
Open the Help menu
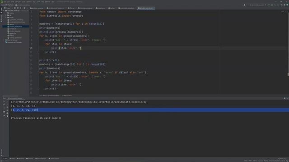coord(53,2)
